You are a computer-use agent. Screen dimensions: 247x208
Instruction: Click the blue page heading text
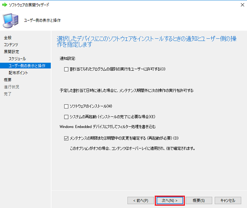click(x=147, y=41)
